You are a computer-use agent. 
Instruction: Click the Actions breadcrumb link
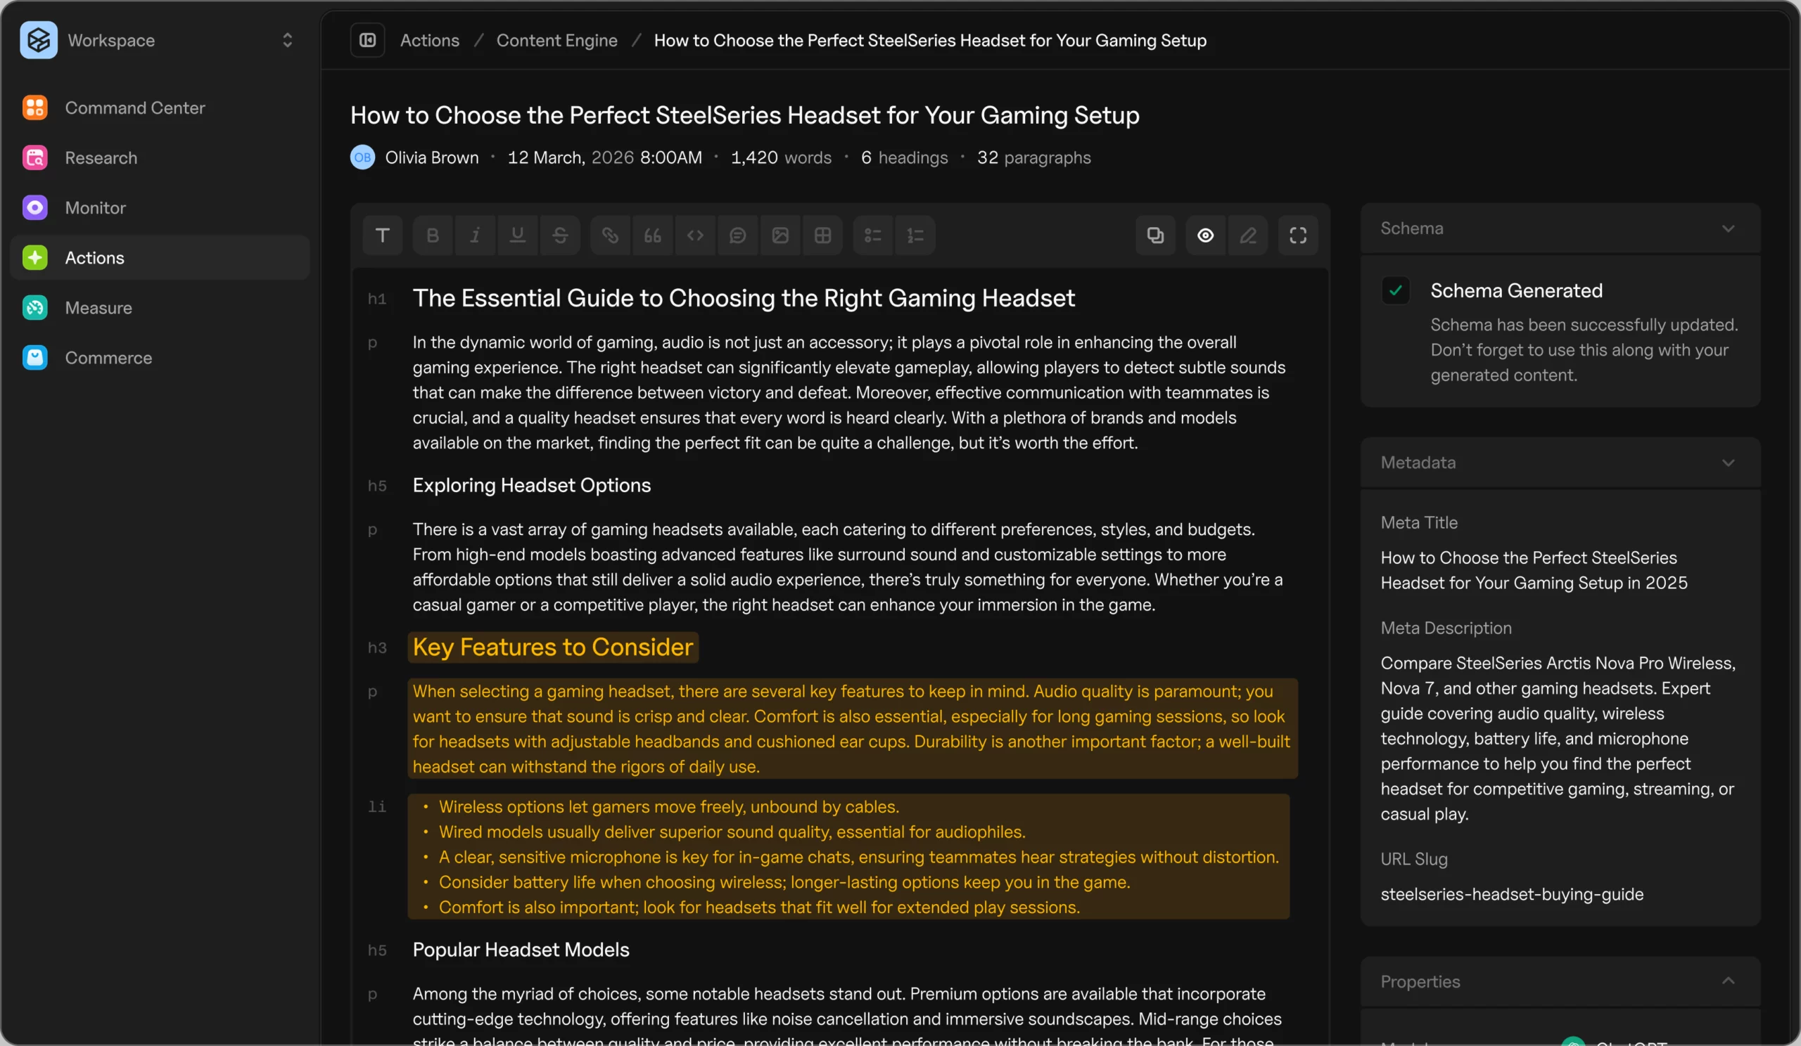tap(430, 40)
